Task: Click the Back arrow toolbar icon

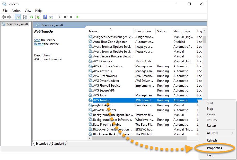Action: 4,17
